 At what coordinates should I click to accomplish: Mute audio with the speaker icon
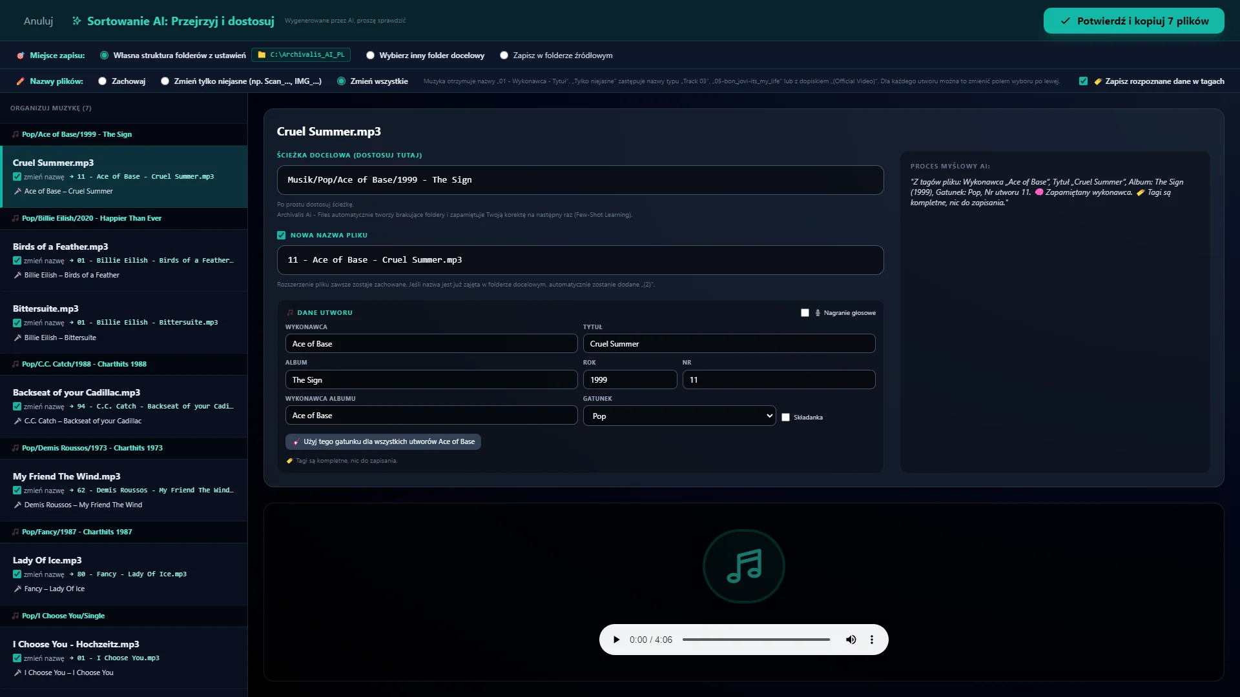(851, 640)
